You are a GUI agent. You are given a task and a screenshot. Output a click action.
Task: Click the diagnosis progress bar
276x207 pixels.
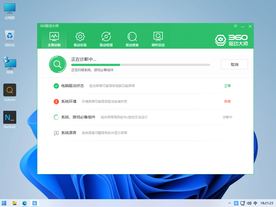pos(141,65)
